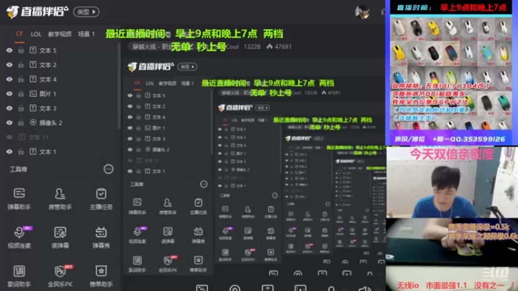This screenshot has width=518, height=291.
Task: Open the 读弹幕 tool
Action: click(x=60, y=237)
